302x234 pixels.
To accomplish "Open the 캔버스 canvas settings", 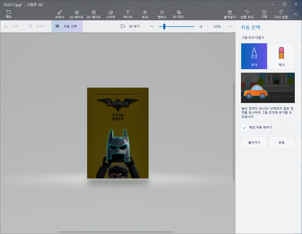I will [162, 14].
